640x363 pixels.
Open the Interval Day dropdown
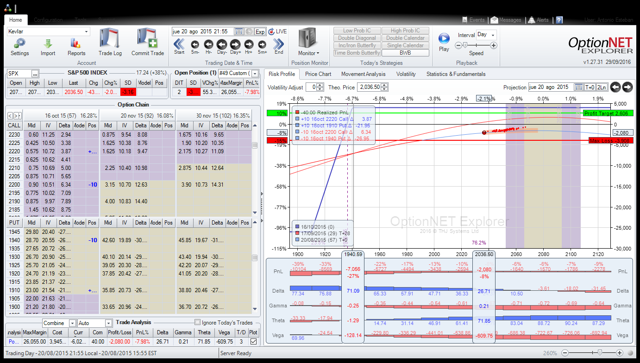tap(492, 35)
